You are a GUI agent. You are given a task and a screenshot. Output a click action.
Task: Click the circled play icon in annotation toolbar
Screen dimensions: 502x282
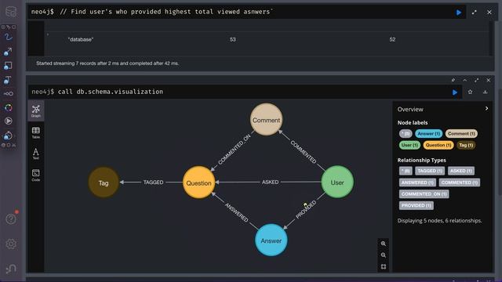coord(9,121)
